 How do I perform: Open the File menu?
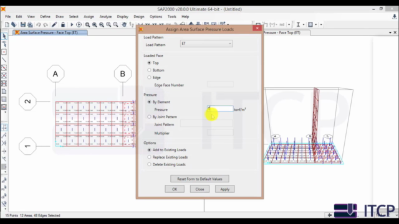pyautogui.click(x=8, y=17)
